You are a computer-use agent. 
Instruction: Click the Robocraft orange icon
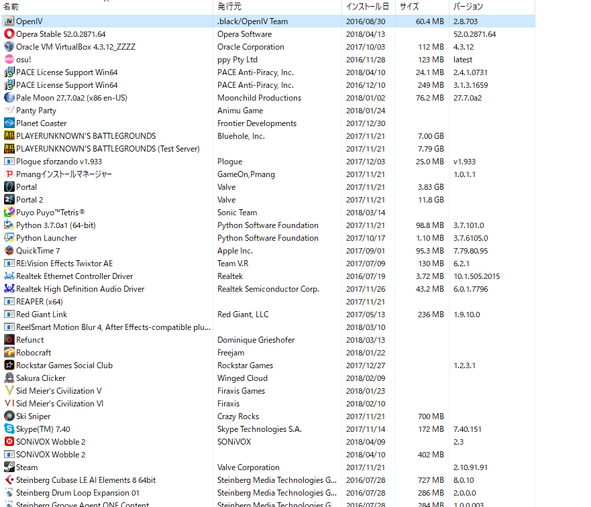9,353
